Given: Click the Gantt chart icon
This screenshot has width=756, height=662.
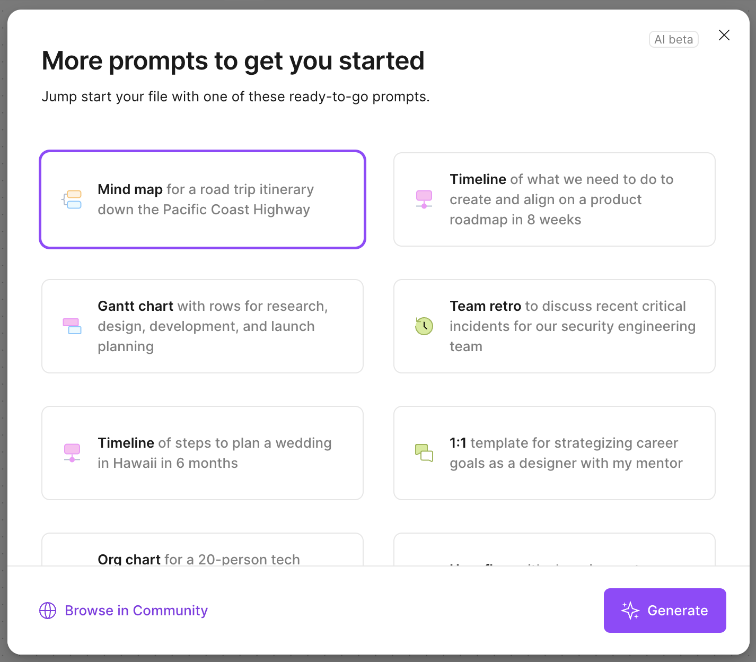Looking at the screenshot, I should [72, 326].
